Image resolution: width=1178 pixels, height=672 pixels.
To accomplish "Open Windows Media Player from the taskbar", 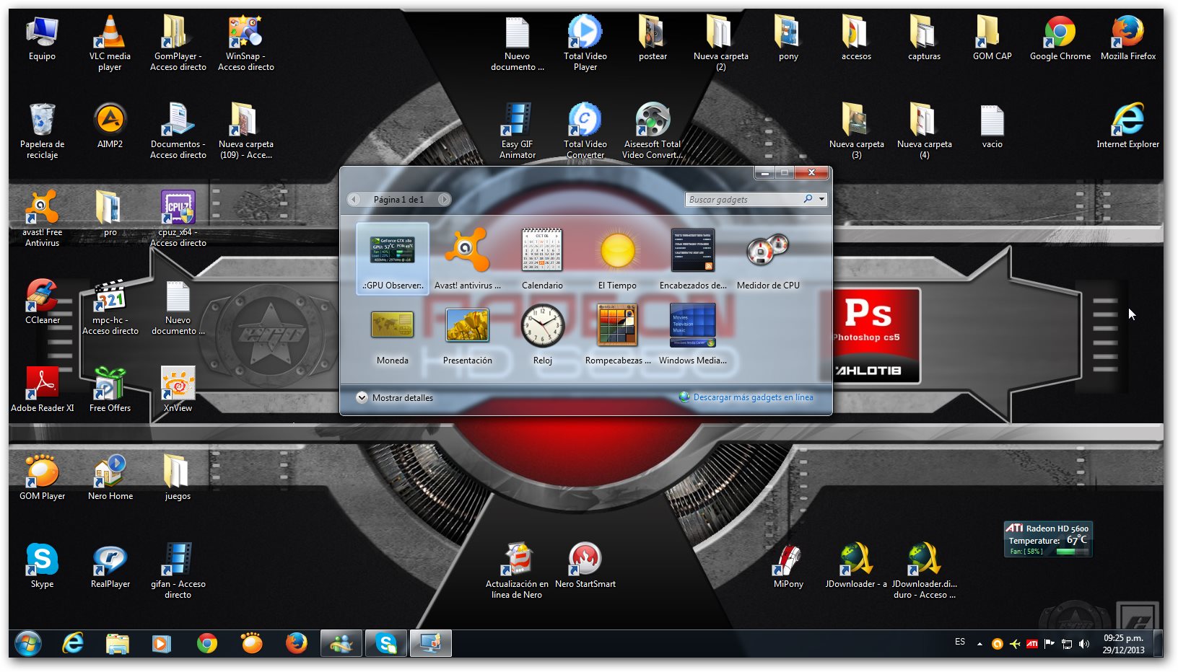I will pyautogui.click(x=162, y=643).
